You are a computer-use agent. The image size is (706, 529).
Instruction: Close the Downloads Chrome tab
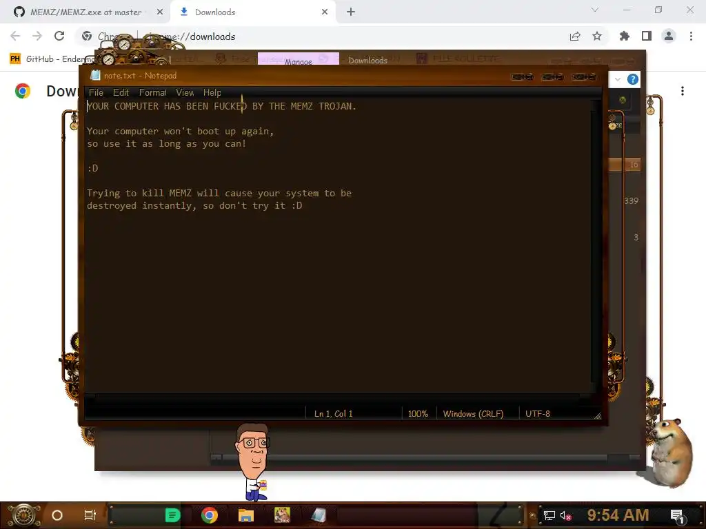click(x=325, y=12)
